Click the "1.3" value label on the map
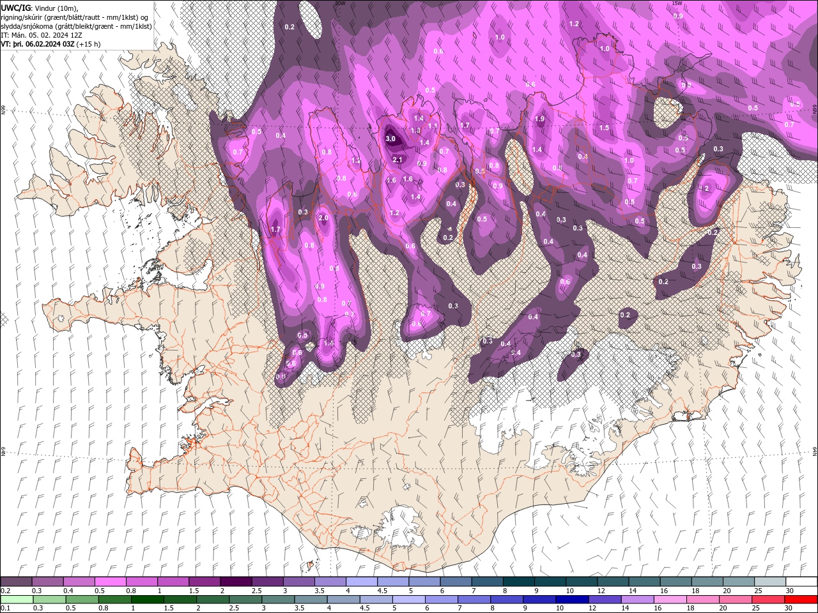 [x=415, y=131]
